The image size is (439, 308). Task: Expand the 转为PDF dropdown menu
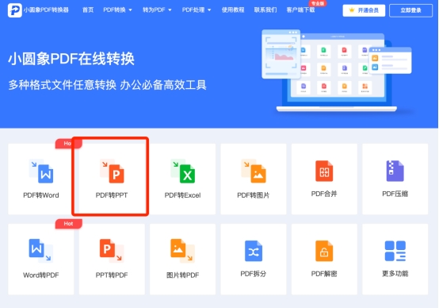[157, 10]
